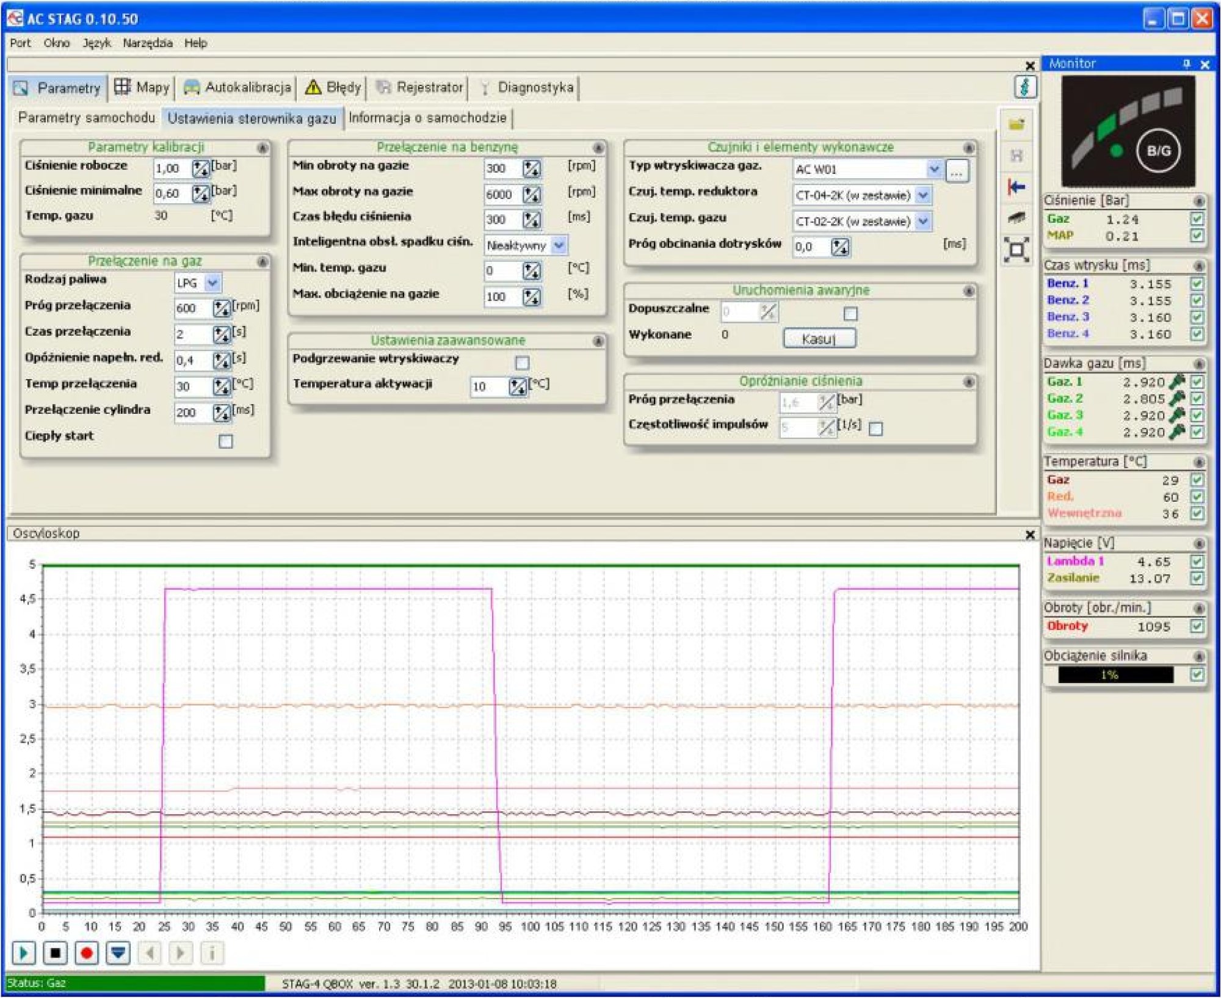Toggle the Benz. 1 injection time checkbox
The height and width of the screenshot is (998, 1221).
1197,284
